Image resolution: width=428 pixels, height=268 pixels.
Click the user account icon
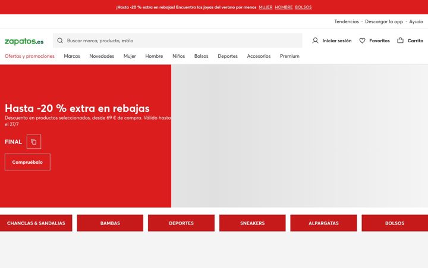[315, 40]
